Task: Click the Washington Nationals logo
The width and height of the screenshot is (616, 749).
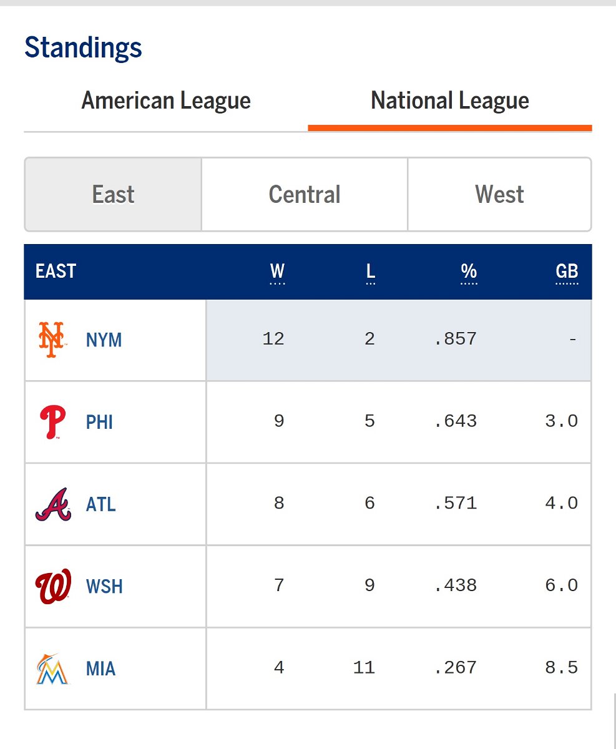Action: coord(53,586)
